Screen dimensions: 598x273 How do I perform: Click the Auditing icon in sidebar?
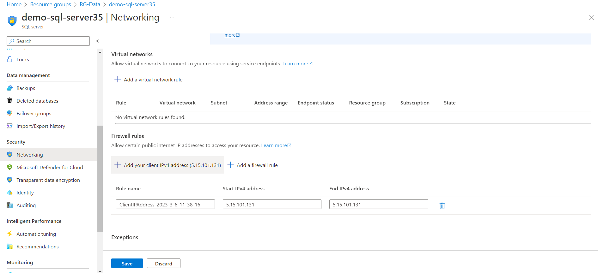pyautogui.click(x=10, y=205)
